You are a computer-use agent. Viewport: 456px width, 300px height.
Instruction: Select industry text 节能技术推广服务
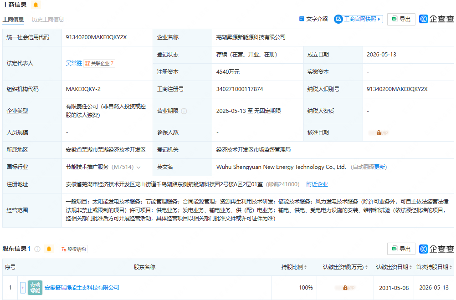pyautogui.click(x=87, y=167)
